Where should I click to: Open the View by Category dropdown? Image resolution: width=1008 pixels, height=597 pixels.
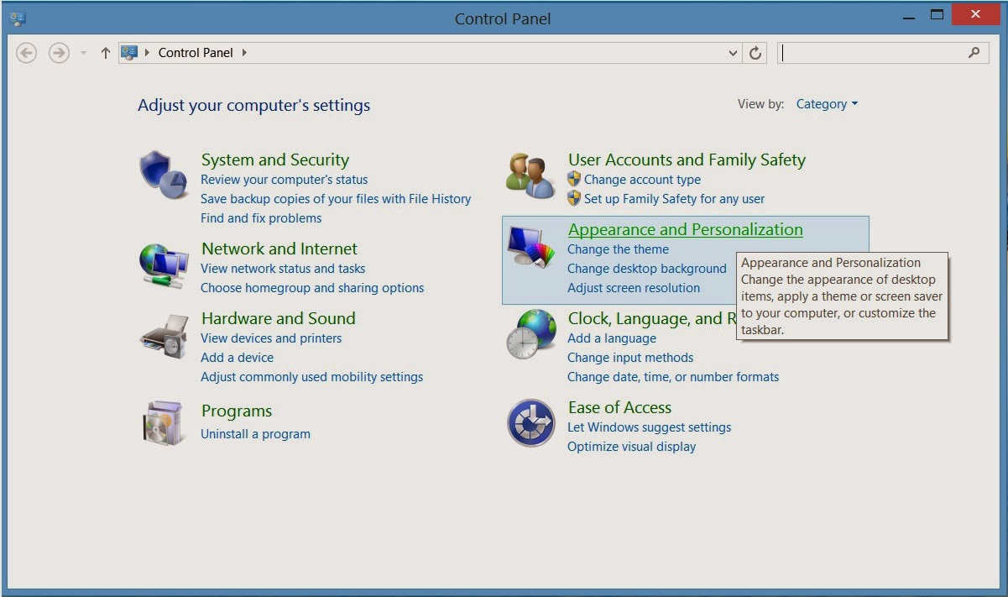pos(827,104)
